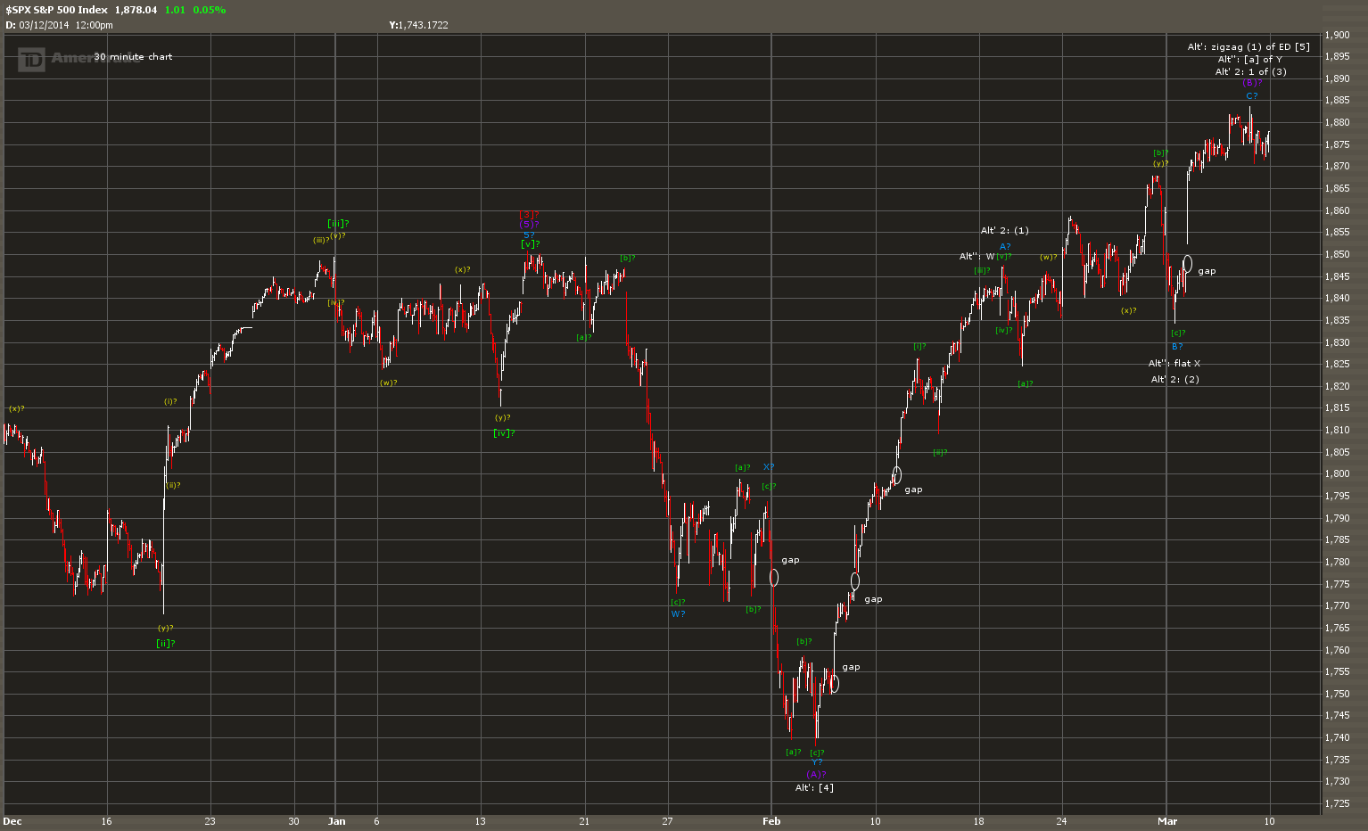
Task: Click the TD Ameritrade logo icon
Action: [31, 59]
